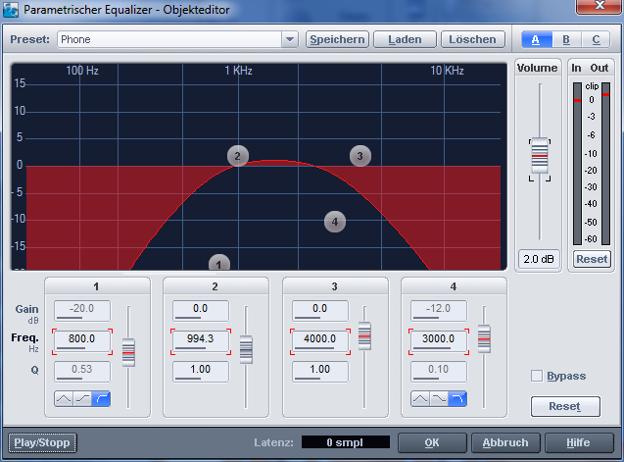Screen dimensions: 624x462
Task: Click band 2 Q field
Action: [x=201, y=372]
